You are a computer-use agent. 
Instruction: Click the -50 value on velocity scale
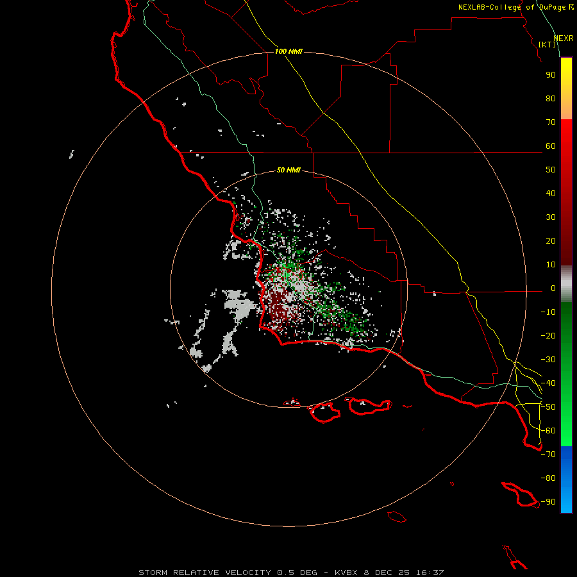pyautogui.click(x=548, y=407)
